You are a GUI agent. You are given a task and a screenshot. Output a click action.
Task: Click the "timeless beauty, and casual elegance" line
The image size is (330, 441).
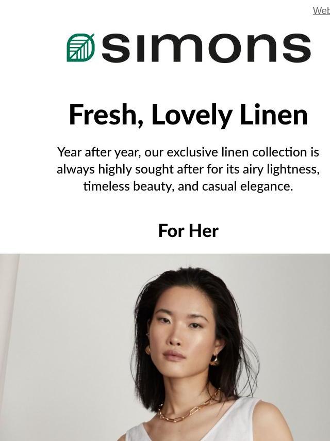(188, 186)
